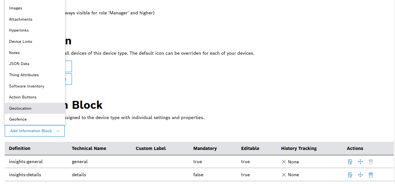Select Thing Attributes in the menu

coord(24,75)
